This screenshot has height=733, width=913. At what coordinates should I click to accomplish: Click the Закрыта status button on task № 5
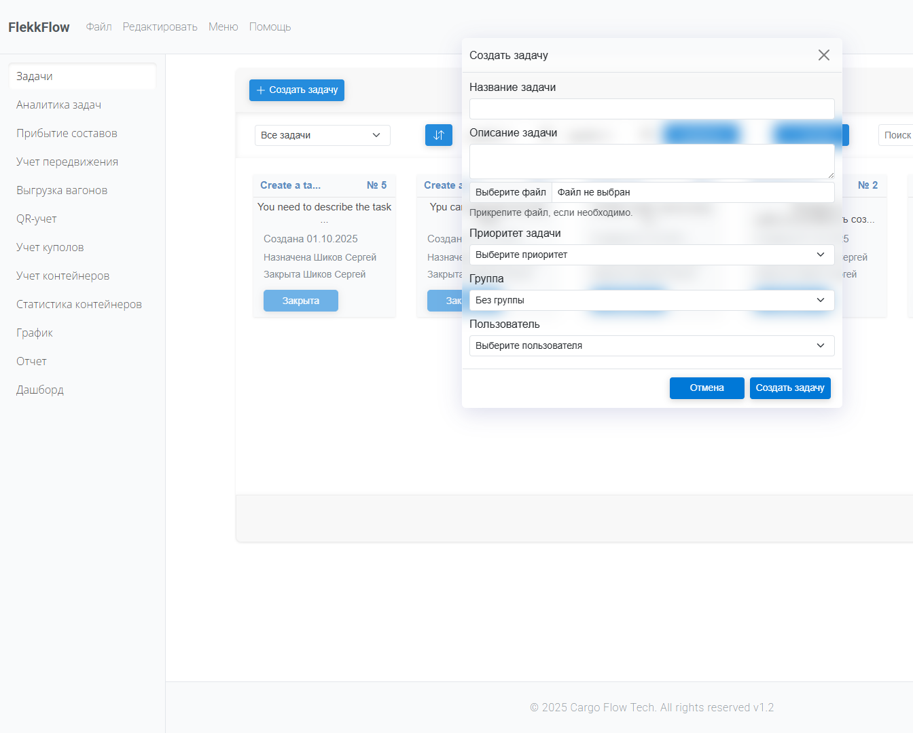[x=300, y=301]
